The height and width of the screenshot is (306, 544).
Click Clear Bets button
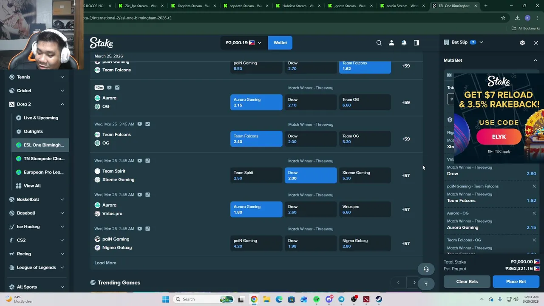tap(467, 281)
